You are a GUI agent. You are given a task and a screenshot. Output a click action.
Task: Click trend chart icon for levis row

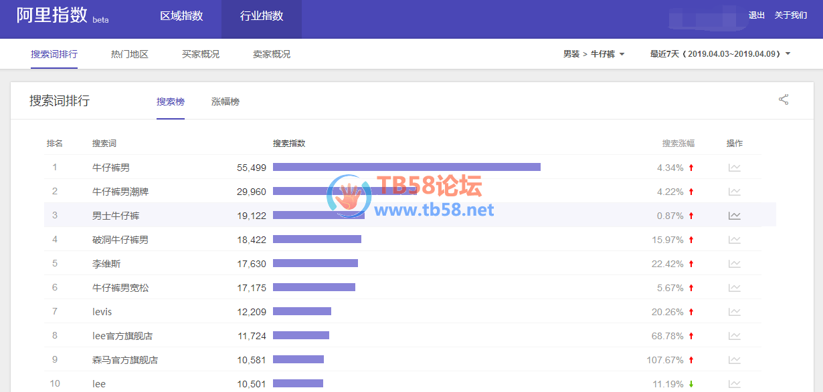coord(734,312)
